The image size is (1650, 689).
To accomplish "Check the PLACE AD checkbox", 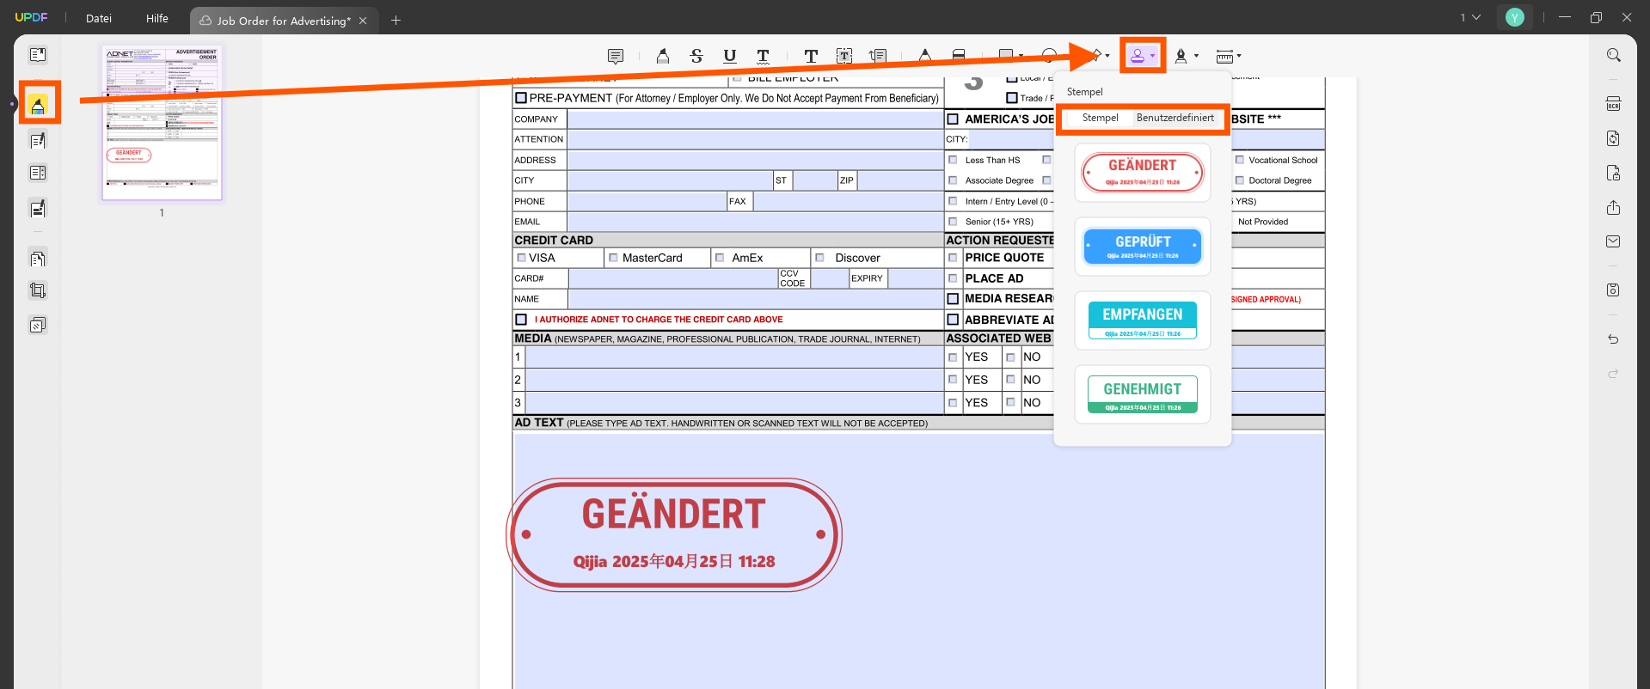I will click(953, 278).
